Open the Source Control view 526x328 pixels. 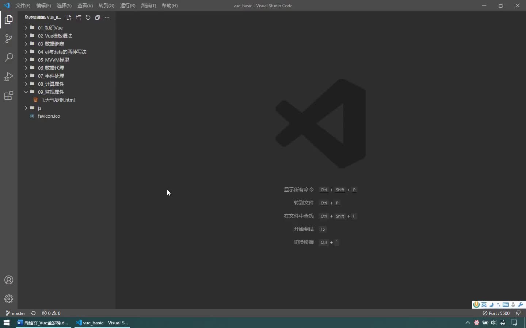9,39
